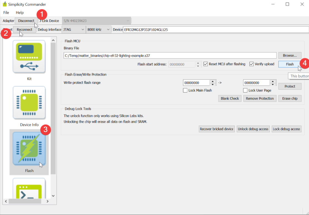
Task: Open the console terminal icon in sidebar
Action: [x=29, y=188]
